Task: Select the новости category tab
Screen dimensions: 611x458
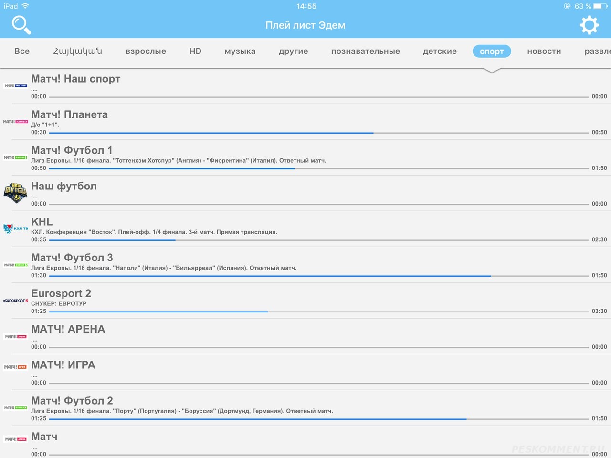Action: point(544,51)
